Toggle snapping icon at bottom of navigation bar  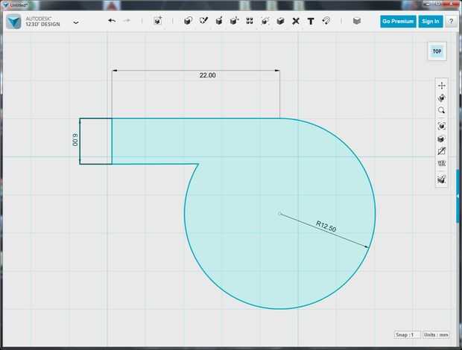click(441, 179)
